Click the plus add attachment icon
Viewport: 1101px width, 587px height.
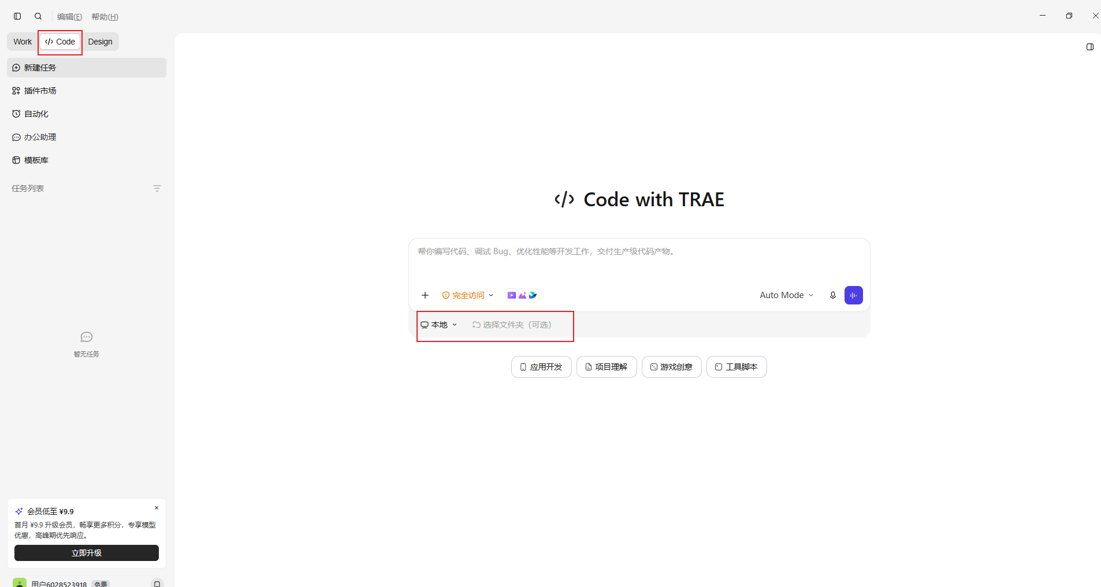(x=425, y=295)
